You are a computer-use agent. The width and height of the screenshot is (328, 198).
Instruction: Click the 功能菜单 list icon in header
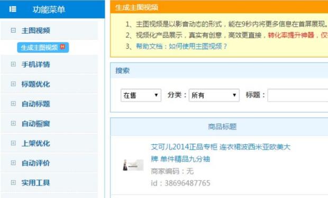[13, 9]
